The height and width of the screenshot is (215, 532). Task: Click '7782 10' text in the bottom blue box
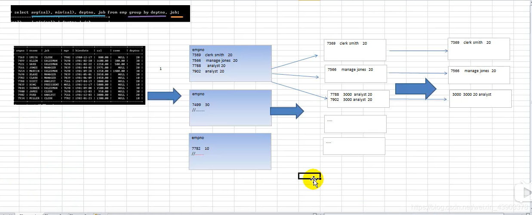(x=201, y=148)
